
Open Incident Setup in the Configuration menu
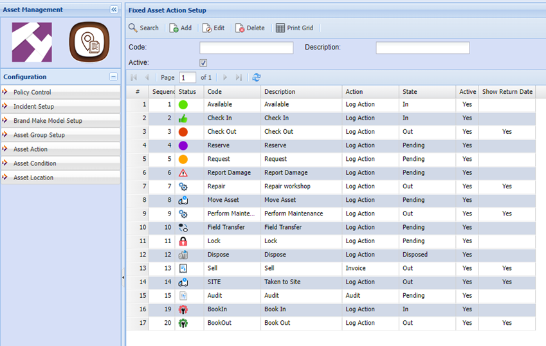click(x=33, y=107)
